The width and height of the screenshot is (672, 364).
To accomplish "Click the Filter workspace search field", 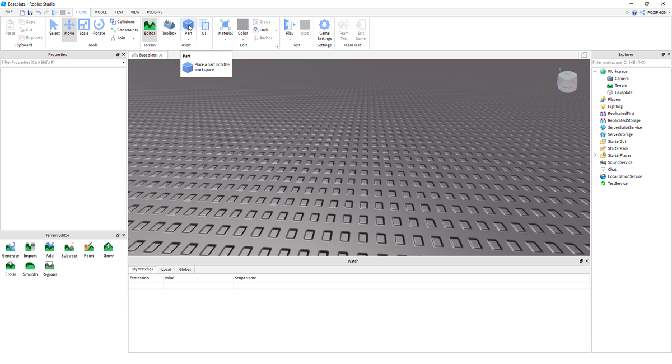I will 631,63.
